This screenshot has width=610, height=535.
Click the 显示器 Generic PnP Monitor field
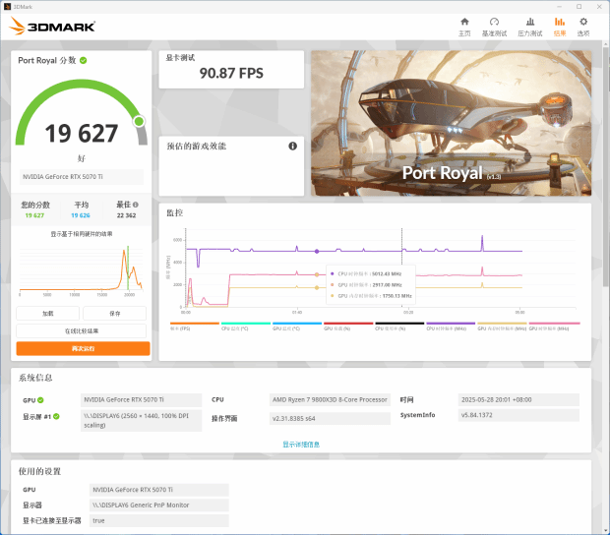(x=159, y=505)
